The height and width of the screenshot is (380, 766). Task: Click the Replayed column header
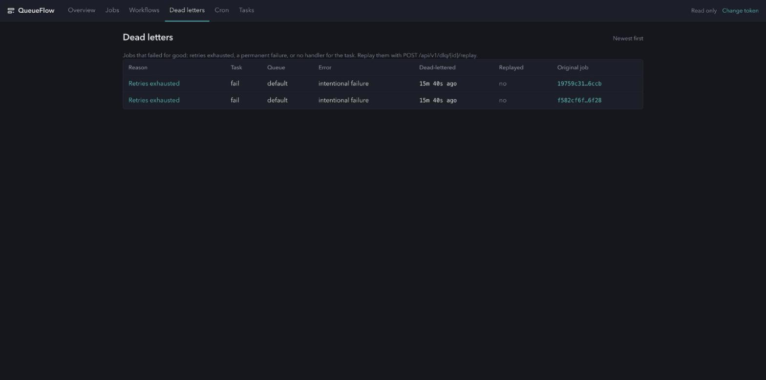(x=511, y=67)
